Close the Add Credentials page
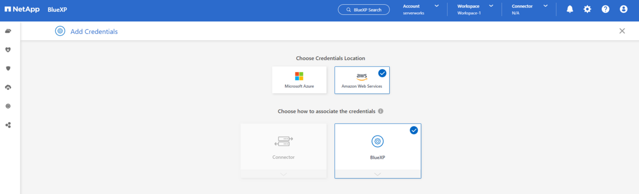Screen dimensions: 639x194 (622, 31)
